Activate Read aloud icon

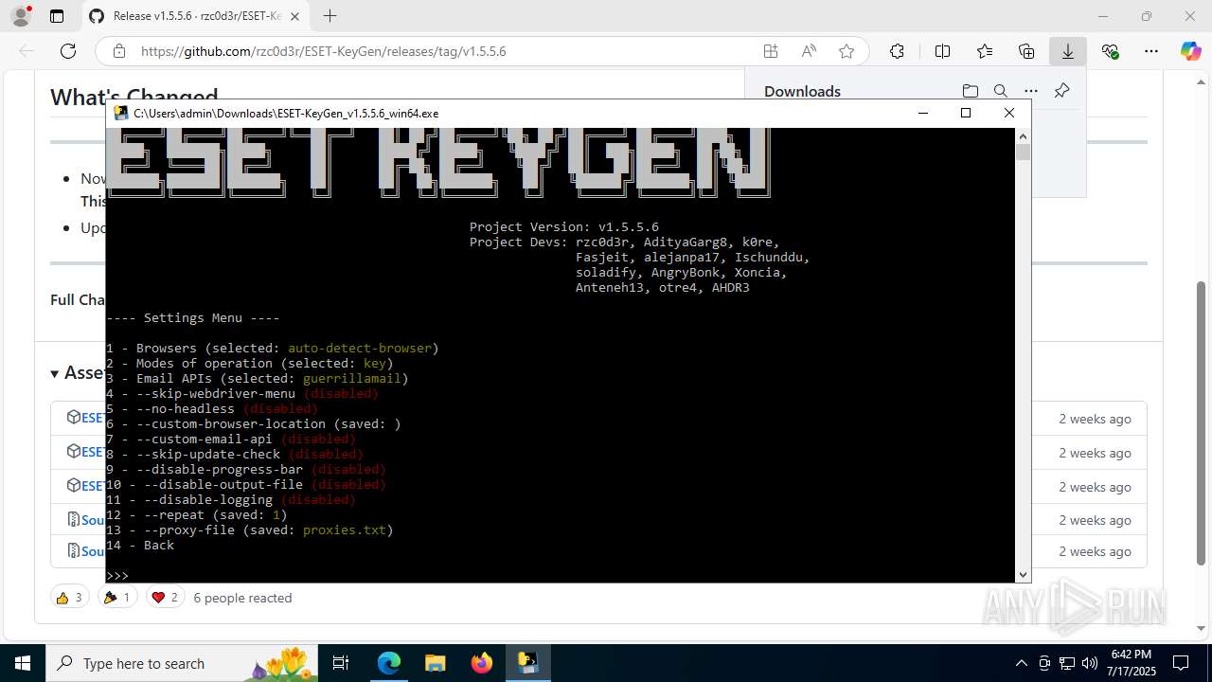point(809,51)
